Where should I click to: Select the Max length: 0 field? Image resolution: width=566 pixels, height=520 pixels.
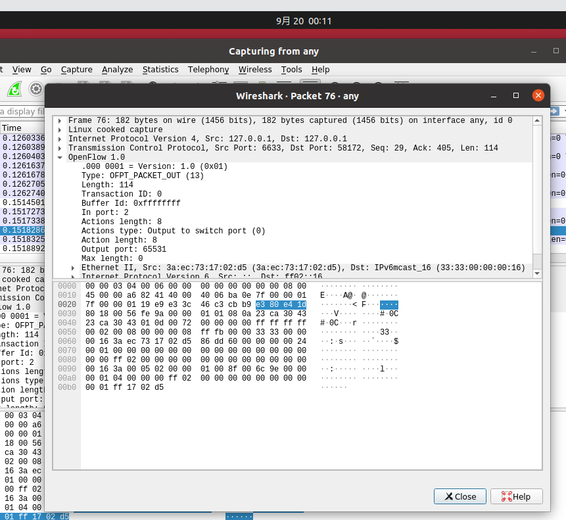click(112, 258)
